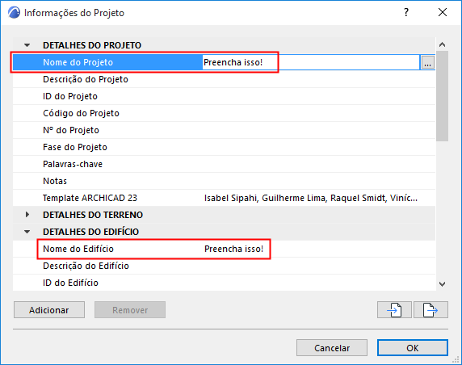Select the Nome do Edifício row
Image resolution: width=462 pixels, height=365 pixels.
(224, 249)
